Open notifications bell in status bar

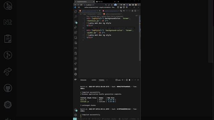(138, 119)
